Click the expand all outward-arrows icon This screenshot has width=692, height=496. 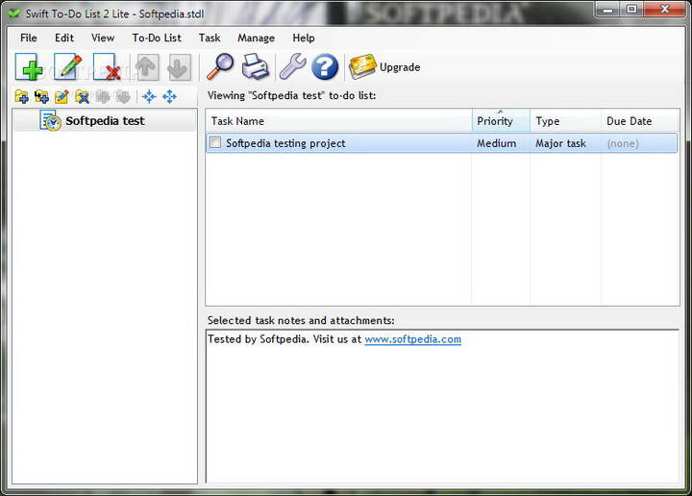169,96
